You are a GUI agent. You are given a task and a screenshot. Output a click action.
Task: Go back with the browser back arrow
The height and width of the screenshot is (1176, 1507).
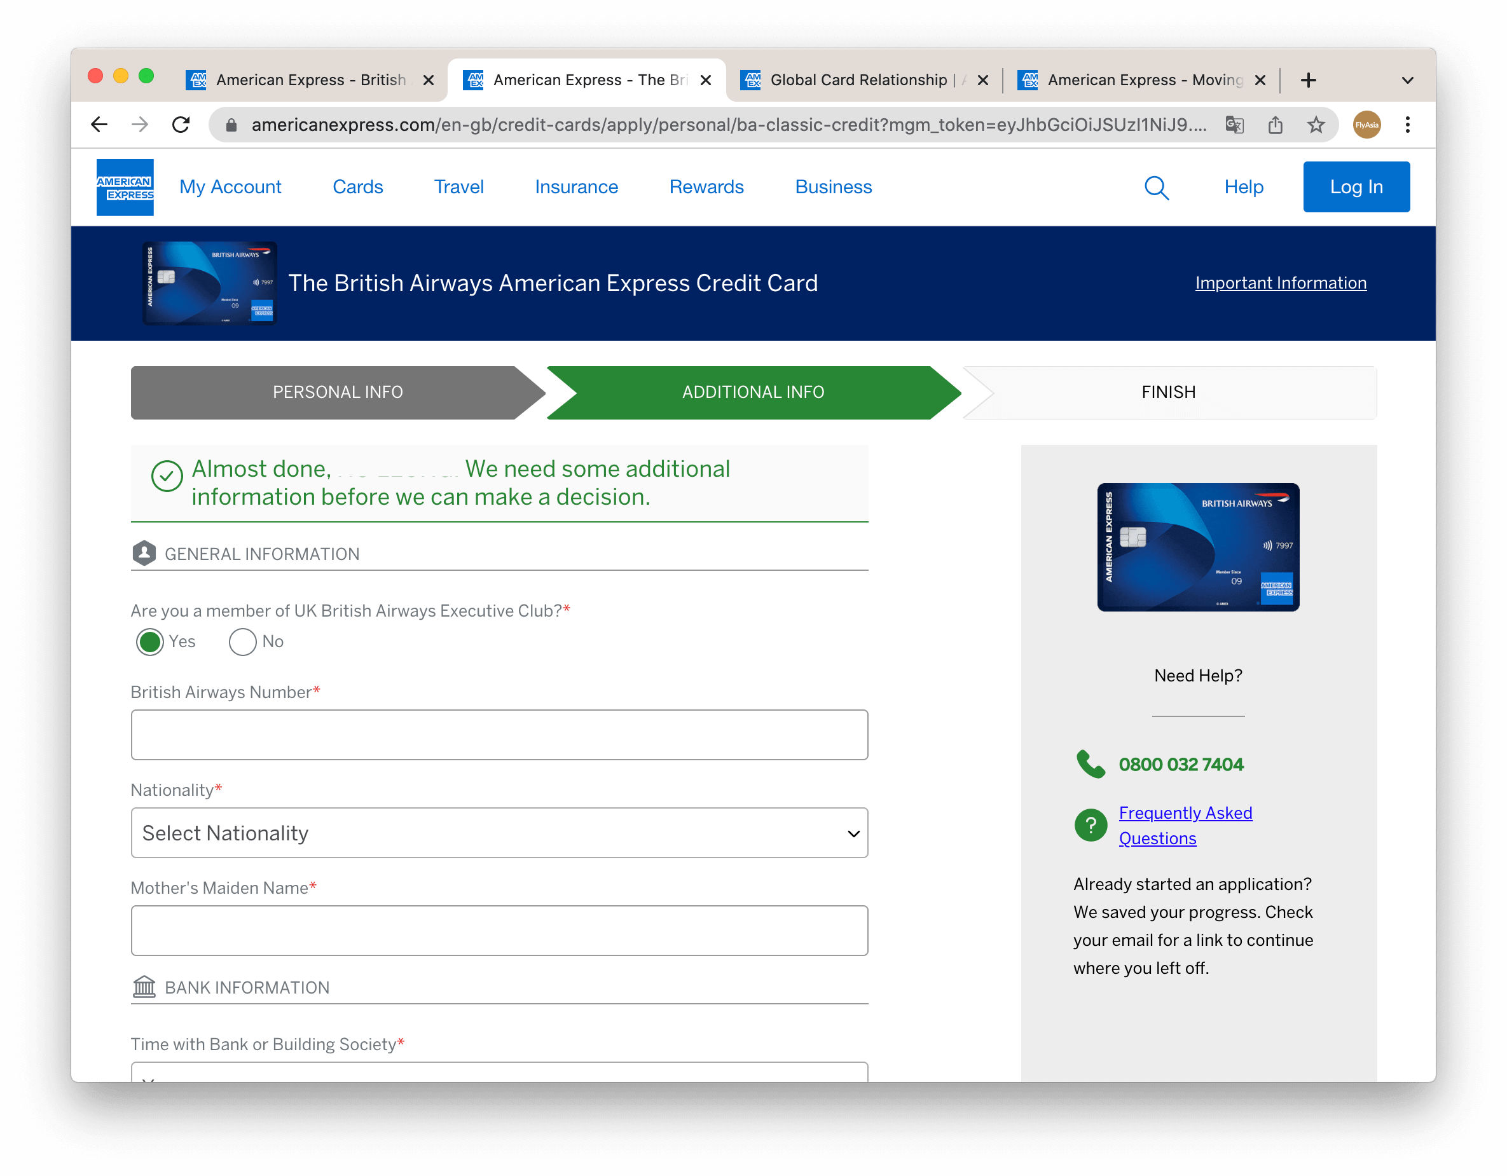[x=99, y=125]
